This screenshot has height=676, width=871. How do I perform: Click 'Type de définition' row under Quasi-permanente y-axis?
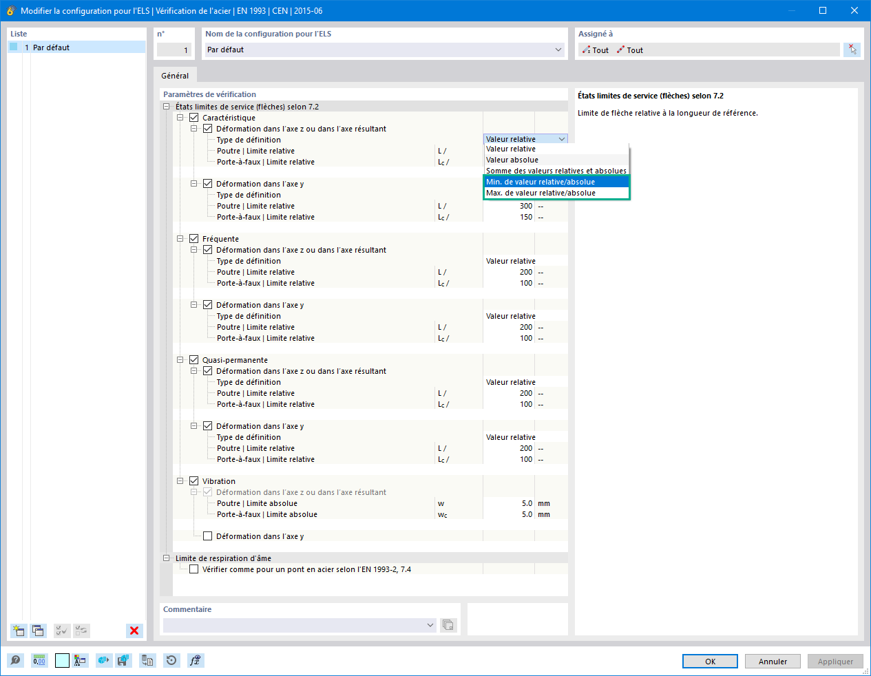click(x=370, y=437)
